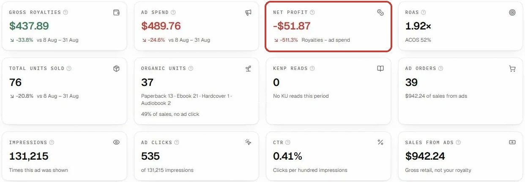The width and height of the screenshot is (525, 182).
Task: Click the wallet icon on Gross Royalties card
Action: (116, 13)
